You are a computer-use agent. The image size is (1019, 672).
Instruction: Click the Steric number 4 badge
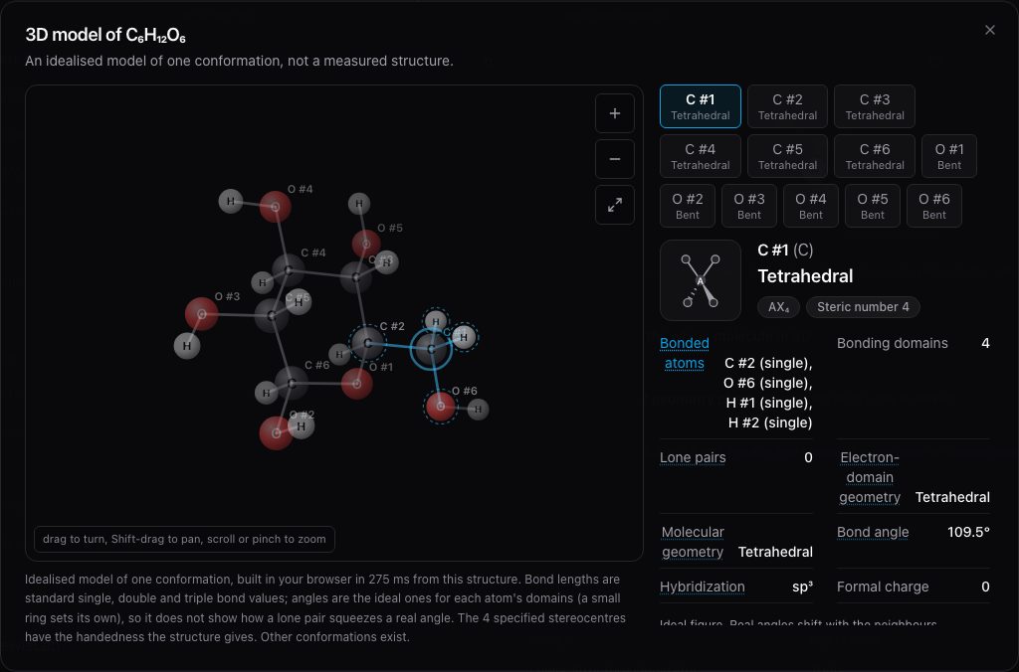click(863, 307)
